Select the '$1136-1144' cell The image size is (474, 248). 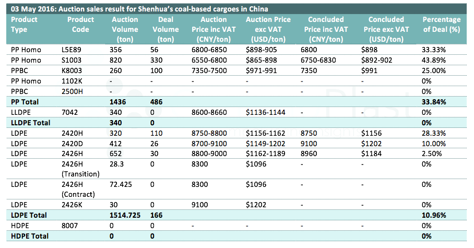pyautogui.click(x=265, y=112)
